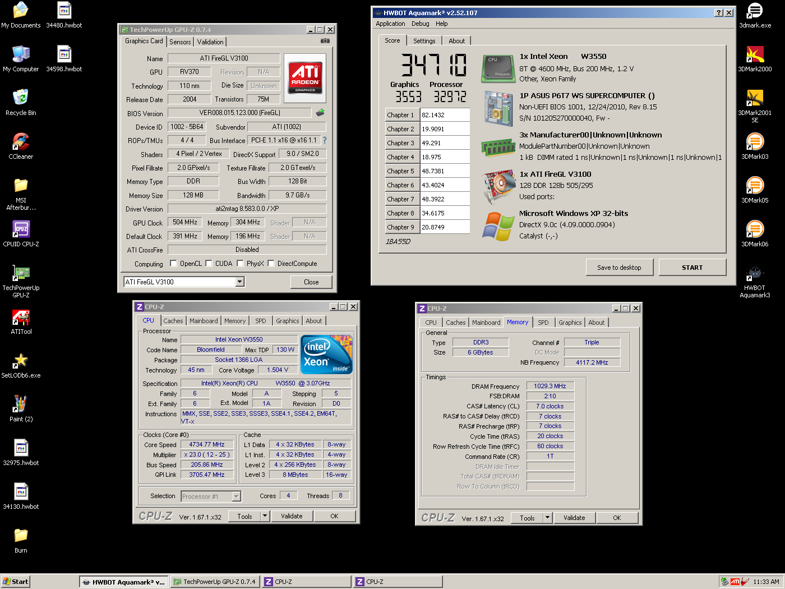Click the Driver Version field ati2mtag 8.583.0.0
785x589 pixels.
tap(247, 209)
